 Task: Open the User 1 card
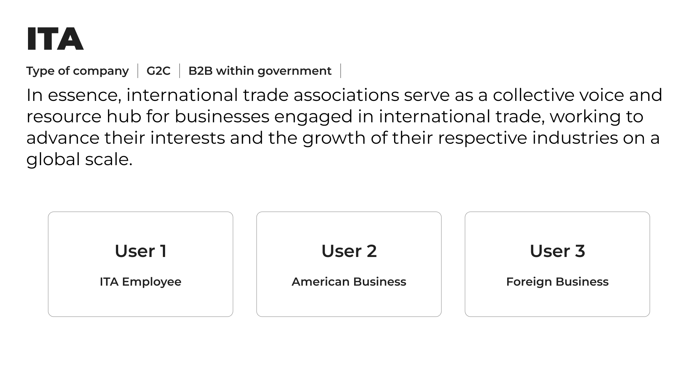tap(140, 264)
